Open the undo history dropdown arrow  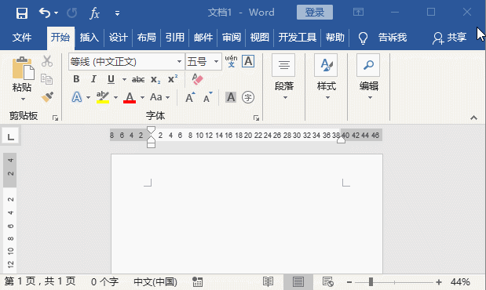[56, 13]
